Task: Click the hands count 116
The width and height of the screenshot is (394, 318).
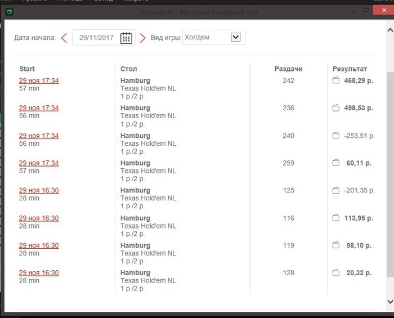Action: (288, 218)
